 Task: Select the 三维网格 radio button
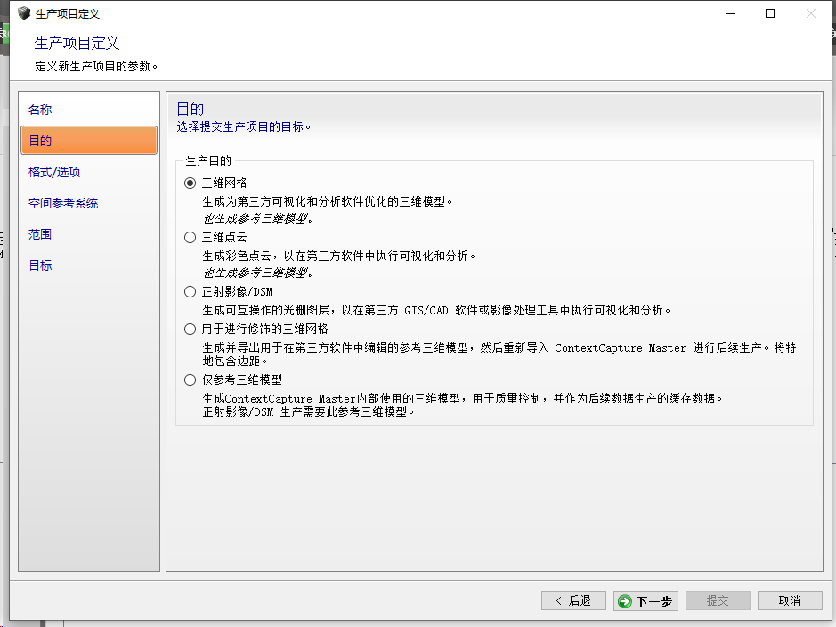[190, 183]
